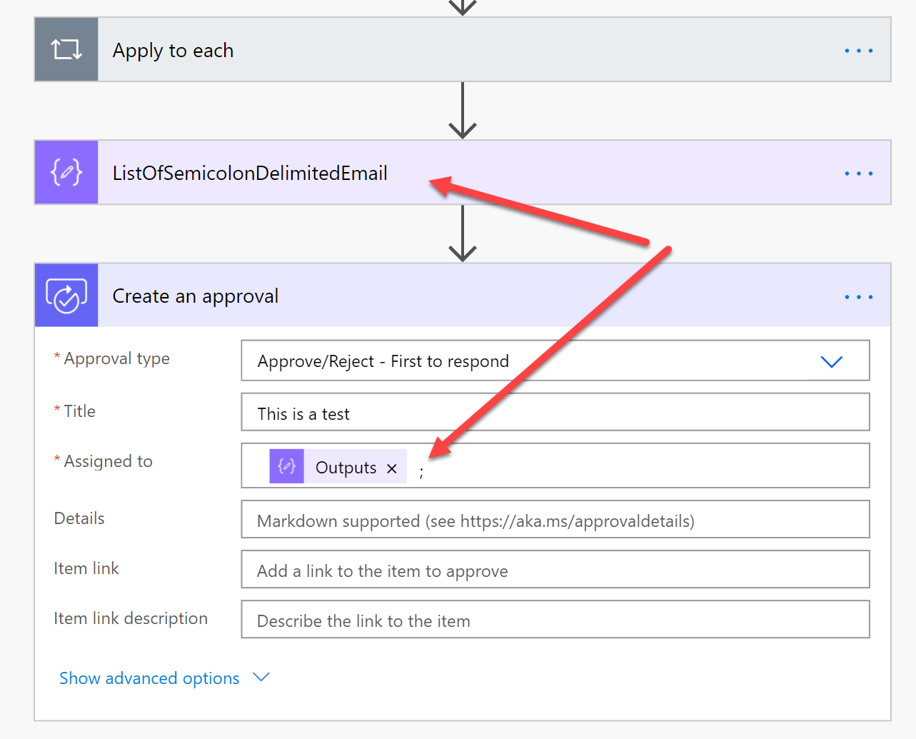Screen dimensions: 916x739
Task: Click the Apply to each loop icon
Action: 66,50
